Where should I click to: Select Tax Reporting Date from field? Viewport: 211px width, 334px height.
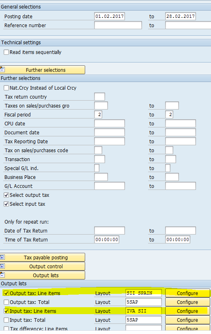point(110,142)
